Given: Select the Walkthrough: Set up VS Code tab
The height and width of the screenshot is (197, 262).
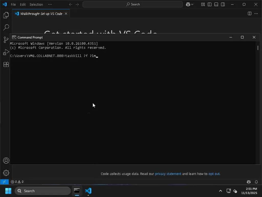Looking at the screenshot, I should pos(41,14).
